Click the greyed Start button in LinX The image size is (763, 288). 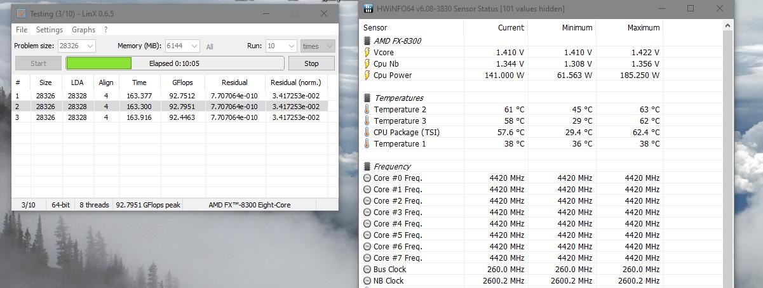[x=38, y=63]
